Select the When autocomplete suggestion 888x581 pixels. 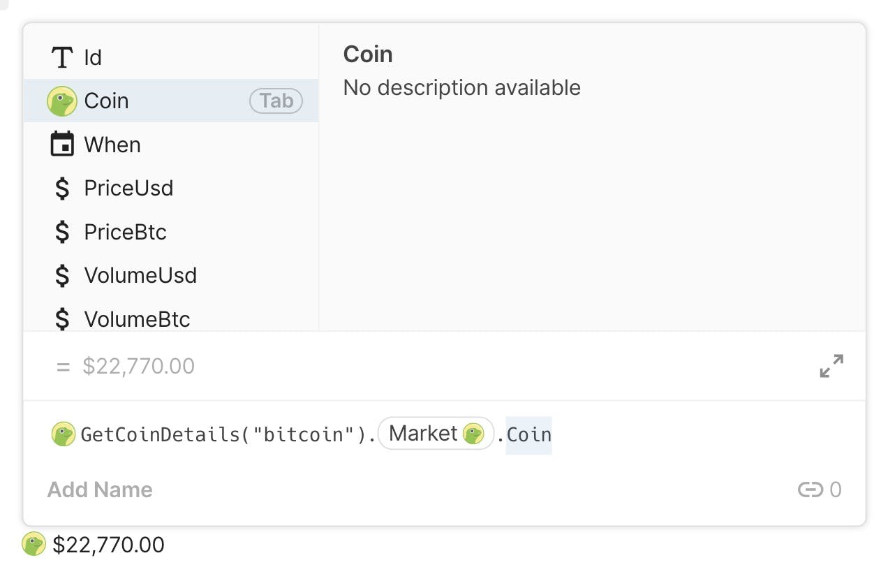tap(171, 145)
